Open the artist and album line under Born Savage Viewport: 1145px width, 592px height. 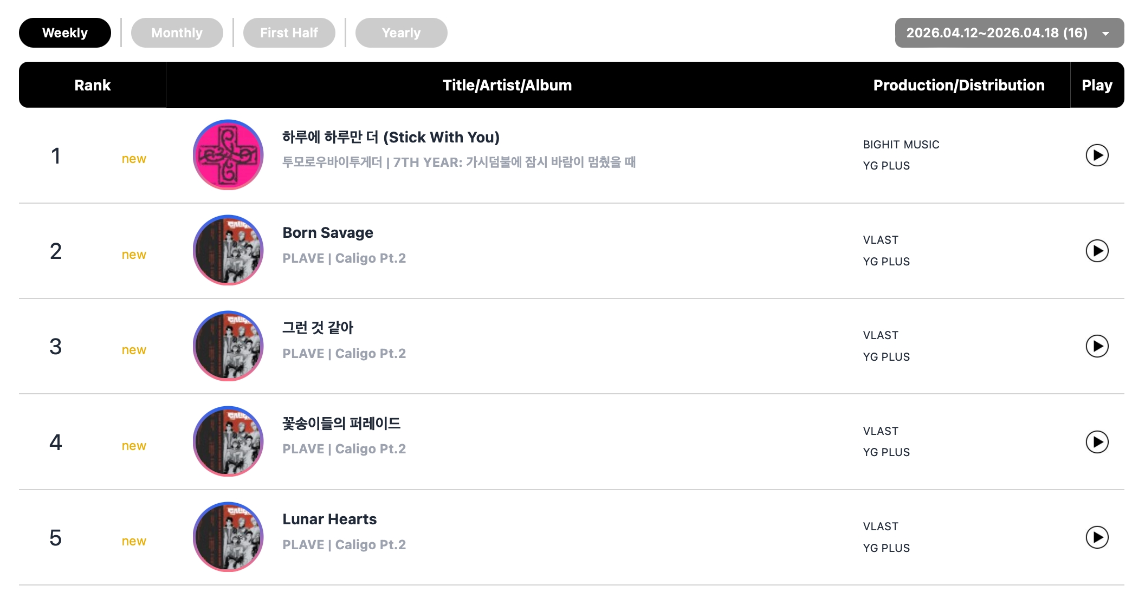pos(344,258)
